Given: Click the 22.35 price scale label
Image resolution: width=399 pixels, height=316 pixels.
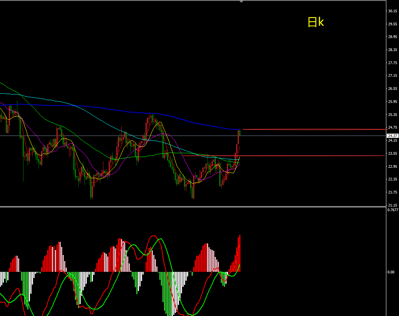Looking at the screenshot, I should click(392, 179).
